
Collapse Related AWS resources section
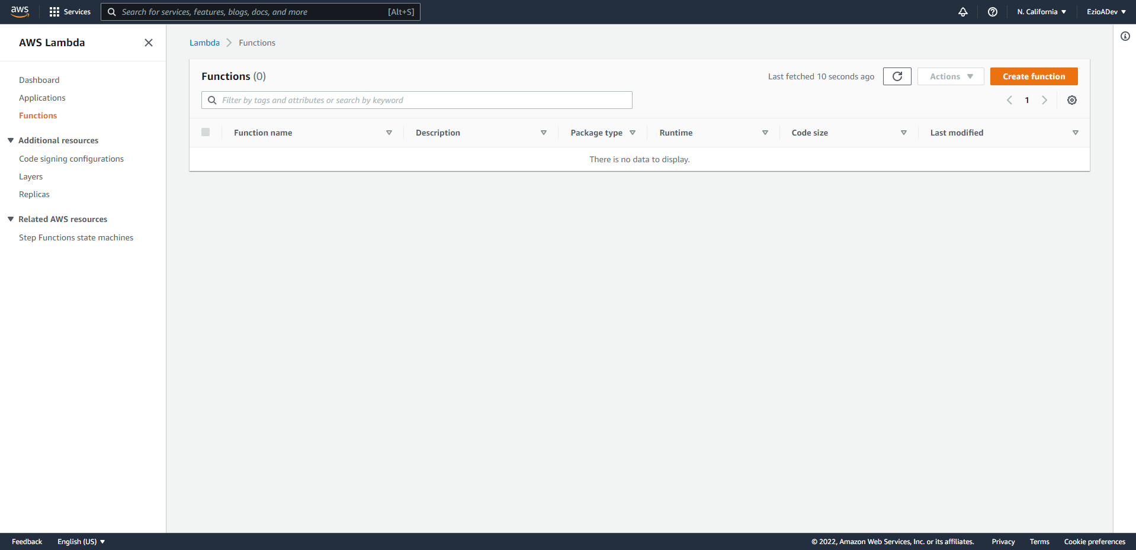[11, 219]
